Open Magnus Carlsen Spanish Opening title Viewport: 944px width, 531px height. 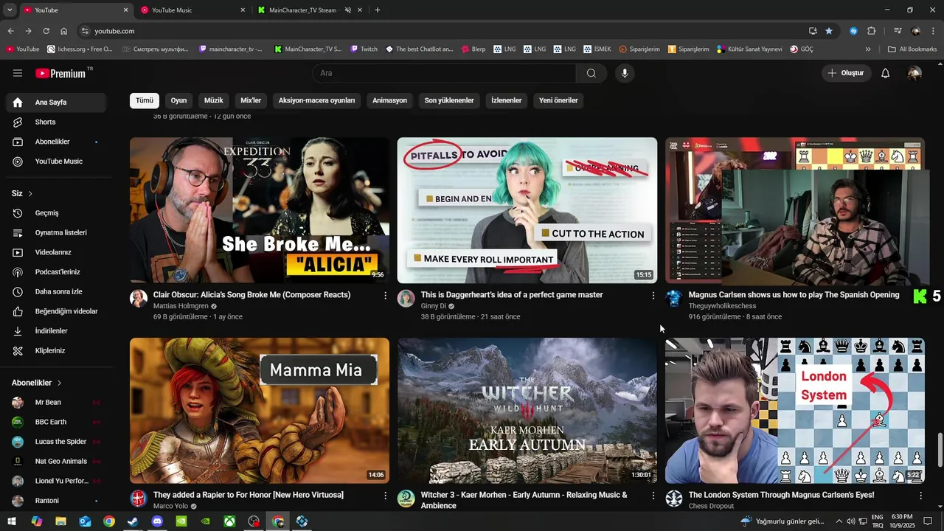coord(794,295)
